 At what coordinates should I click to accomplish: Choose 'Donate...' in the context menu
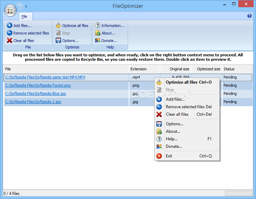click(x=187, y=146)
